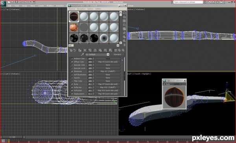Open the 3ds Max application menu logo button
This screenshot has height=143, width=236.
click(x=3, y=4)
